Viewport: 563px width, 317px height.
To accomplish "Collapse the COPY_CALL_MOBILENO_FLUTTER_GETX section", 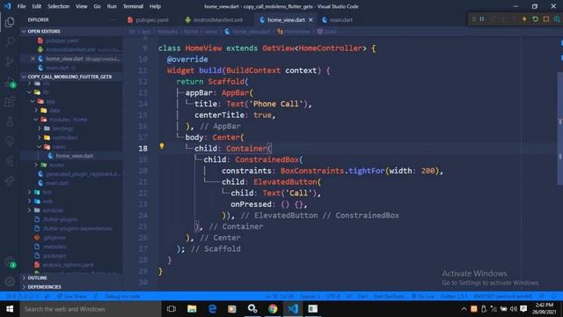I will click(x=72, y=77).
